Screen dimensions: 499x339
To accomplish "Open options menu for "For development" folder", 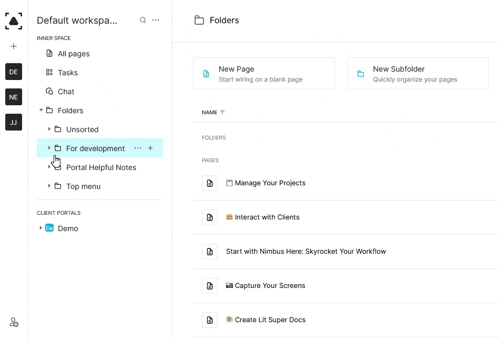I will click(x=137, y=148).
